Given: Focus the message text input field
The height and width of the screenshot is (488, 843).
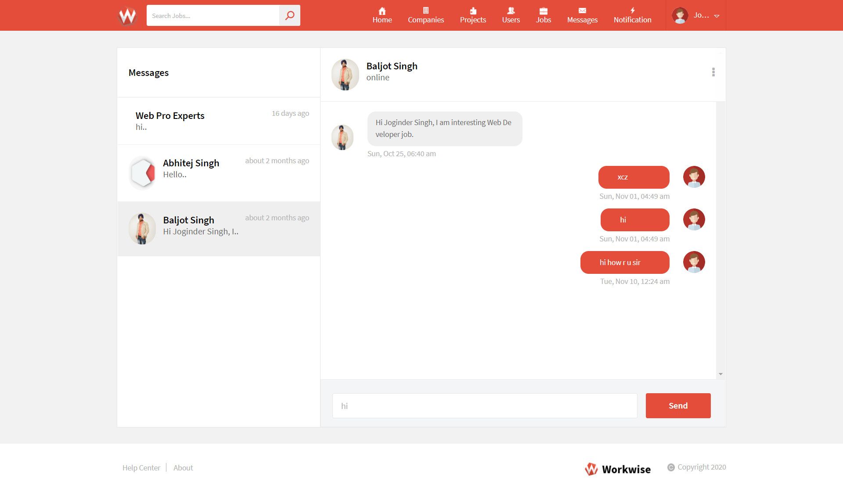Looking at the screenshot, I should (484, 405).
